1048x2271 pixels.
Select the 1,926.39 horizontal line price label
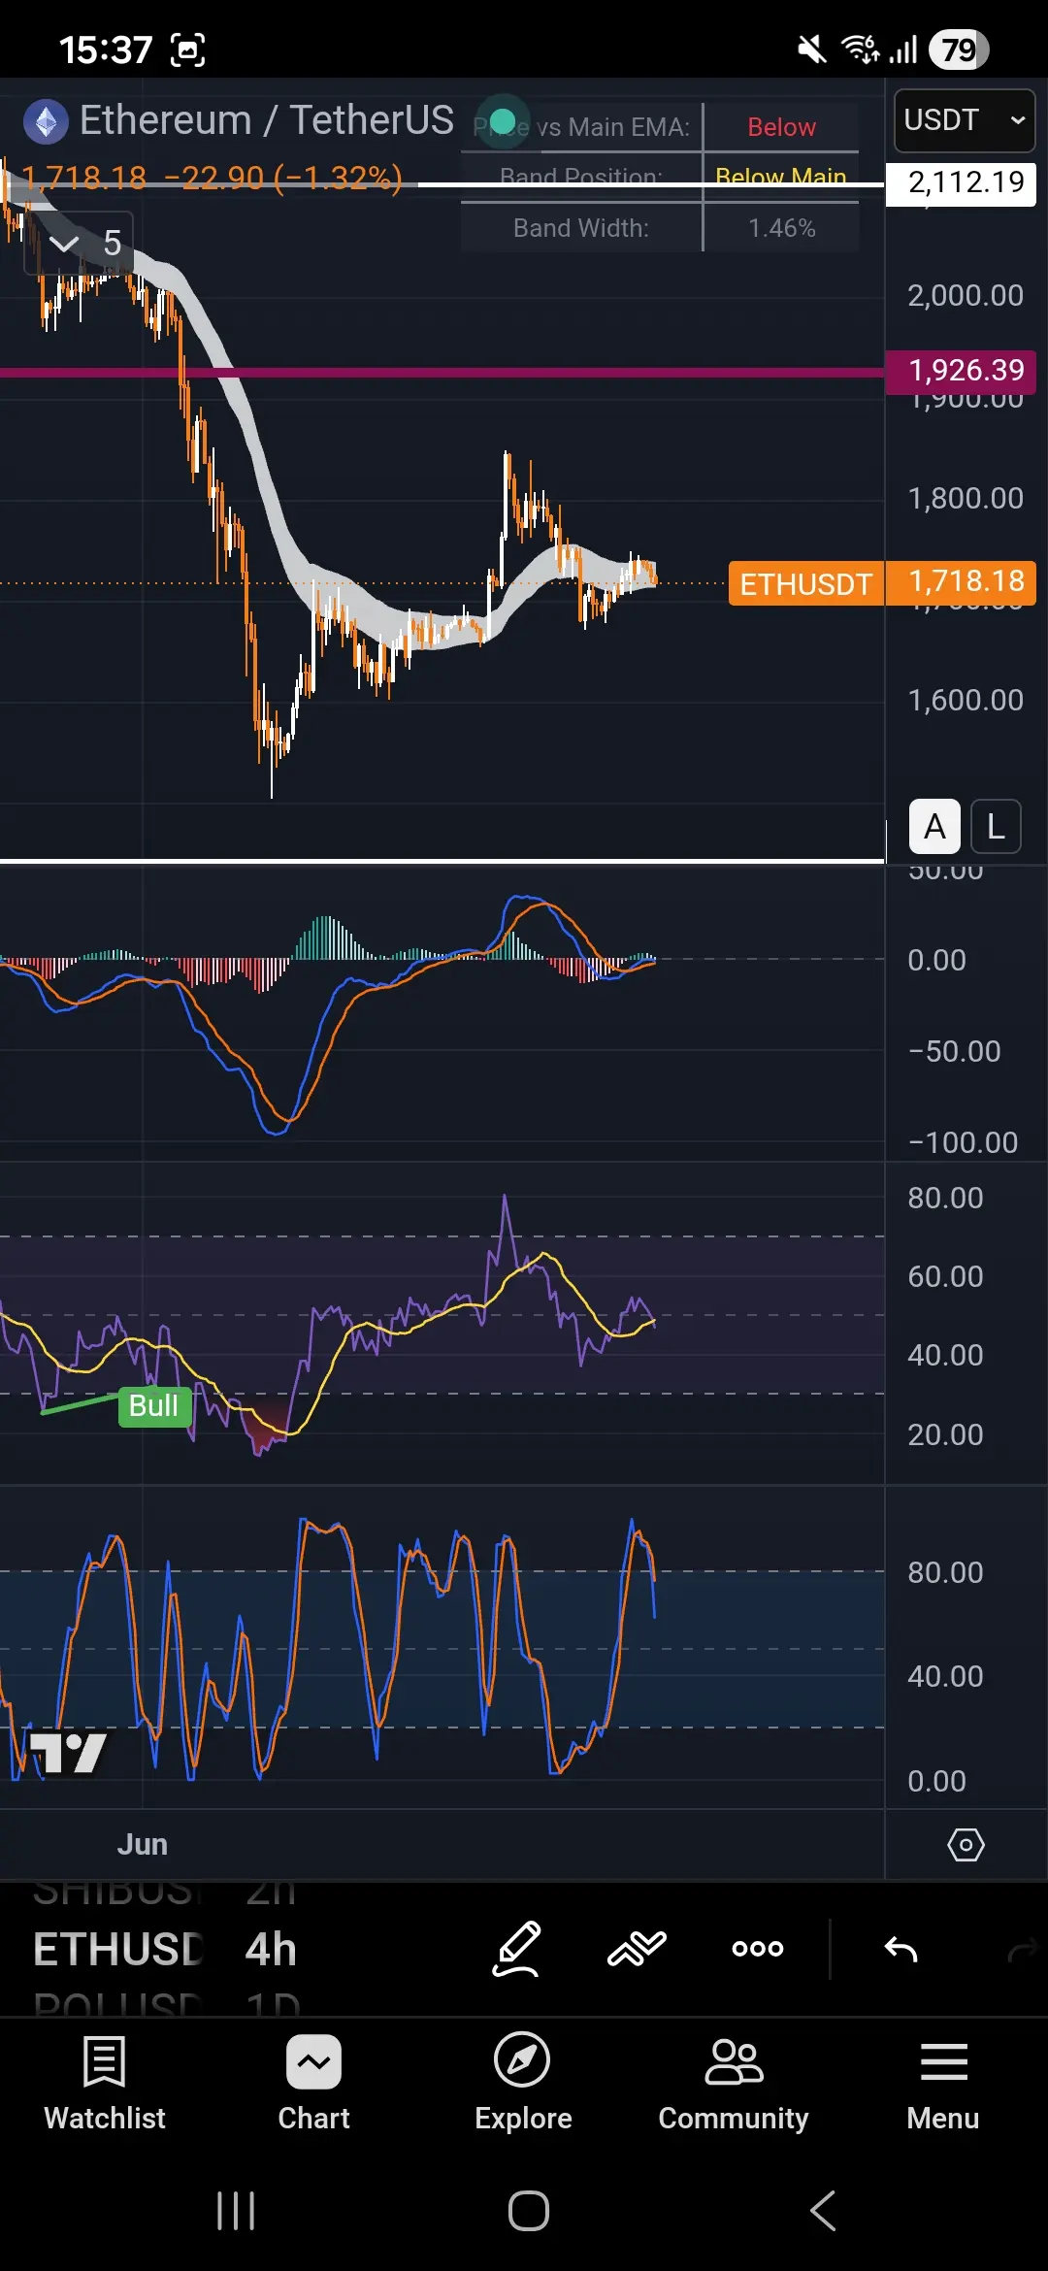click(961, 371)
